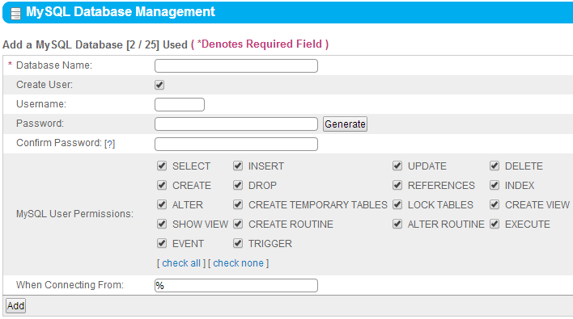This screenshot has width=573, height=319.
Task: Toggle the TRIGGER permission checkbox
Action: point(238,243)
